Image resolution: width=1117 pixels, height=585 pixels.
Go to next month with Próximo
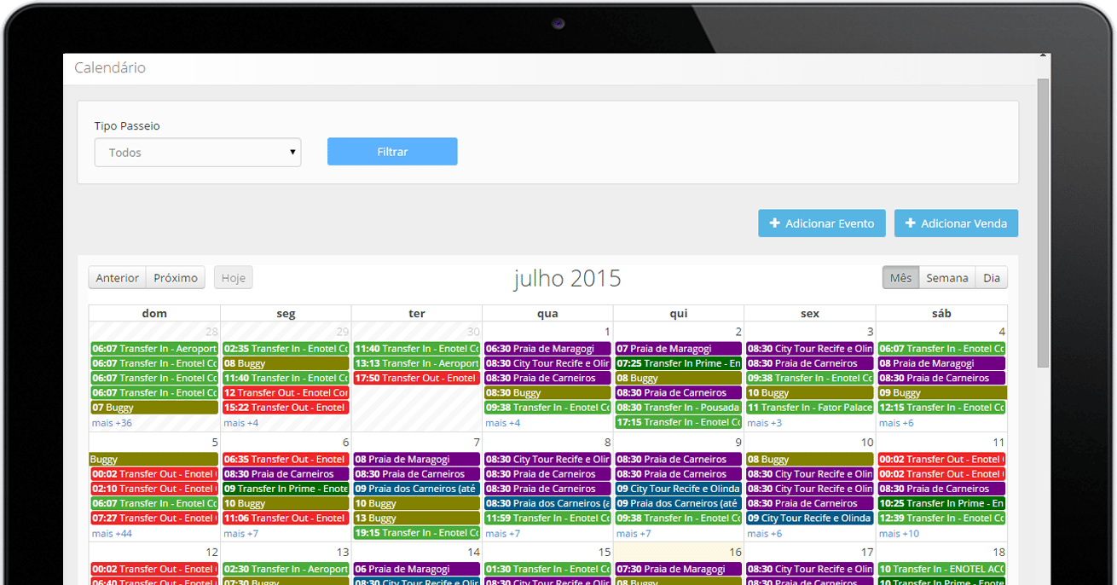tap(176, 278)
